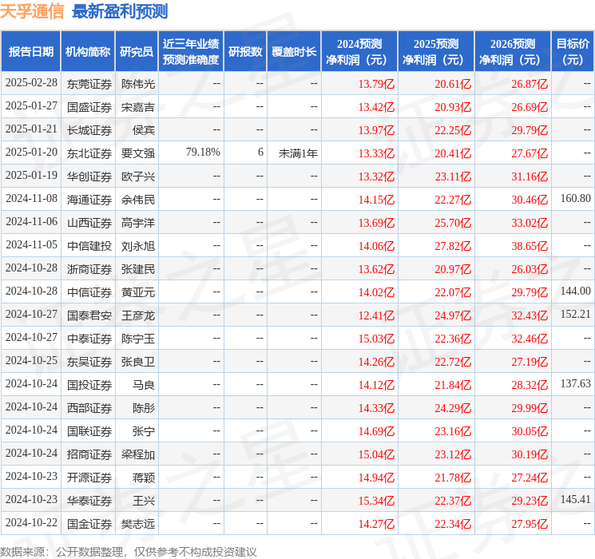Click analyst name 陈彤
The height and width of the screenshot is (559, 595).
[144, 408]
